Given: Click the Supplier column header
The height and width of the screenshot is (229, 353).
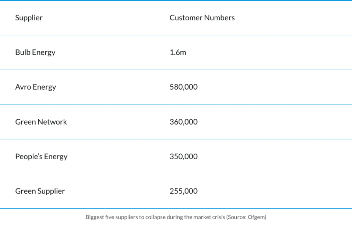Looking at the screenshot, I should click(x=29, y=18).
